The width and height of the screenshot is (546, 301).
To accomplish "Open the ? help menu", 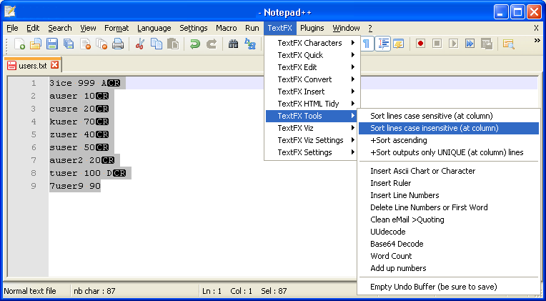I will pos(370,28).
